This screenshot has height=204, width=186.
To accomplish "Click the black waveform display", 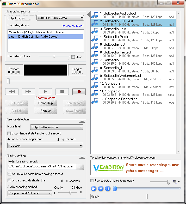I will pyautogui.click(x=45, y=70).
